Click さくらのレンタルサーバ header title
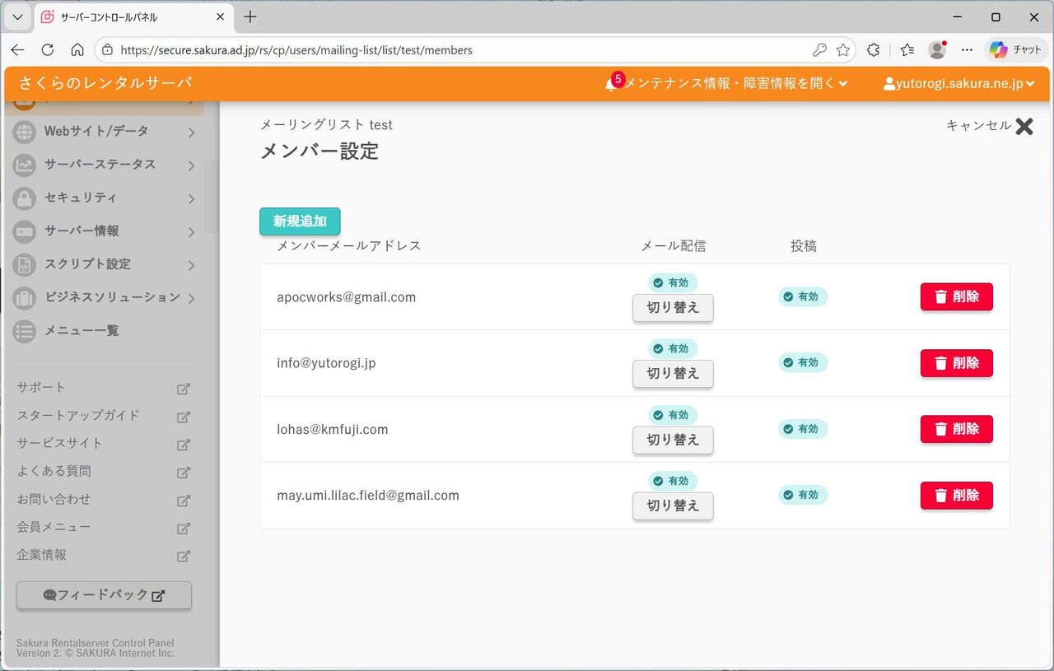Screen dimensions: 1054x671 [105, 83]
